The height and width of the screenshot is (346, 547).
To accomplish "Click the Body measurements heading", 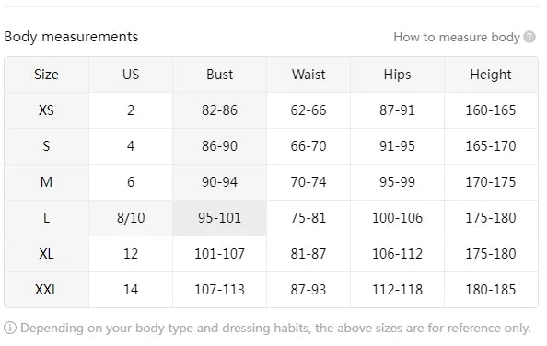I will [x=71, y=37].
